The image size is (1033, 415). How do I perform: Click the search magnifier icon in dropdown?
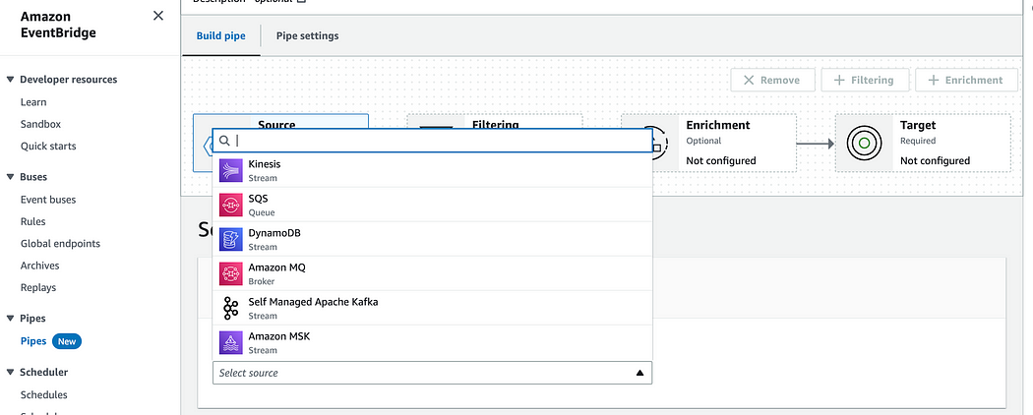[224, 141]
